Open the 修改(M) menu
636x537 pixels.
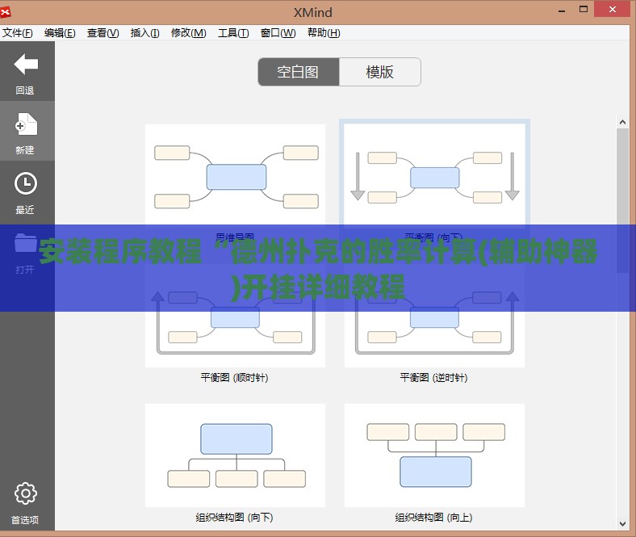click(189, 33)
